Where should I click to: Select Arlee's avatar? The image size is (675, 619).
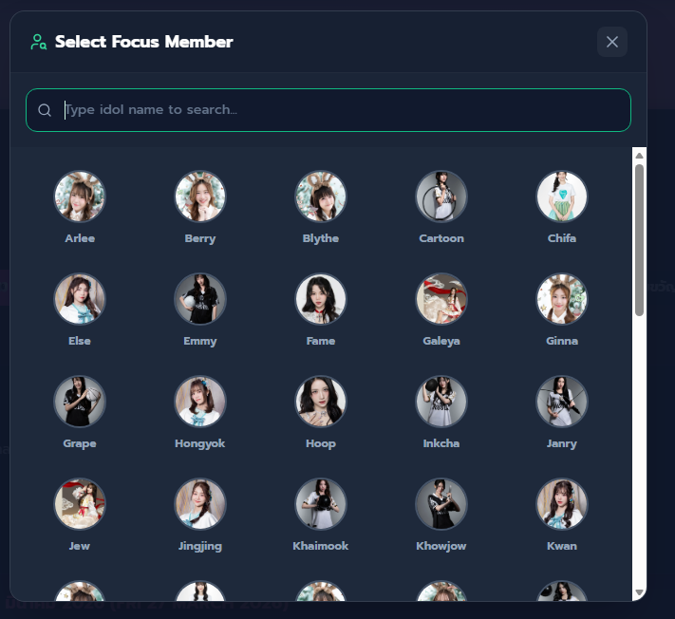click(80, 197)
